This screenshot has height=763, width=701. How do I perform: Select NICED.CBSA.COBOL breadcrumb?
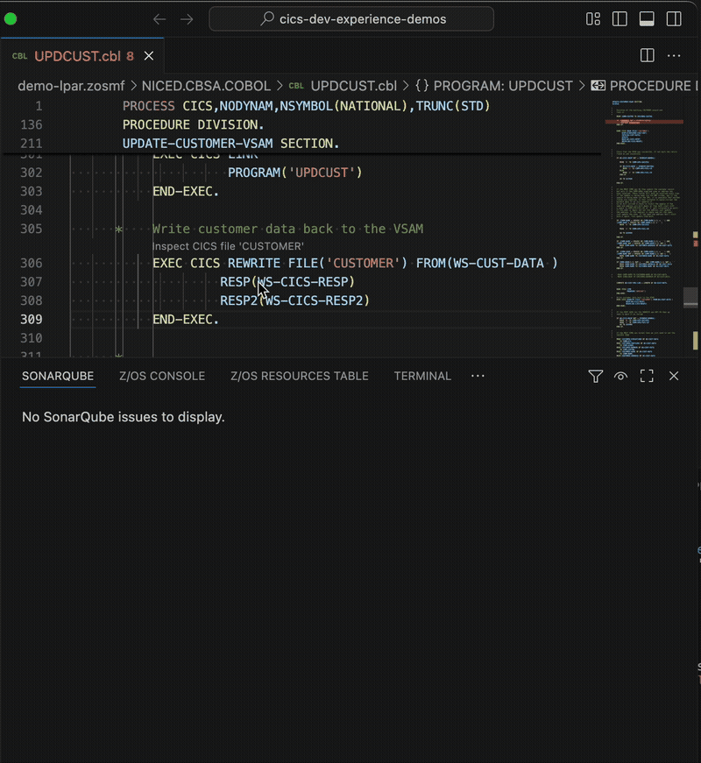point(206,86)
